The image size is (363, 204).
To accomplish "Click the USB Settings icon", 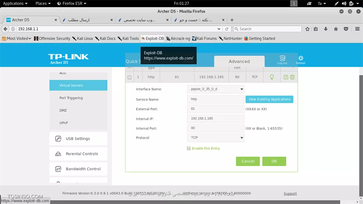I will pyautogui.click(x=58, y=139).
